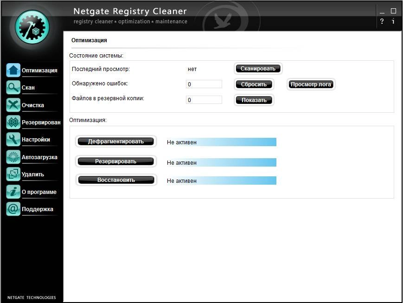This screenshot has height=303, width=403.
Task: Select the Удалить menu label
Action: pyautogui.click(x=33, y=174)
